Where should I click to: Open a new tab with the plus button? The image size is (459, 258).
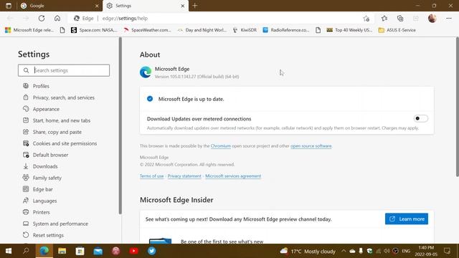click(x=194, y=6)
